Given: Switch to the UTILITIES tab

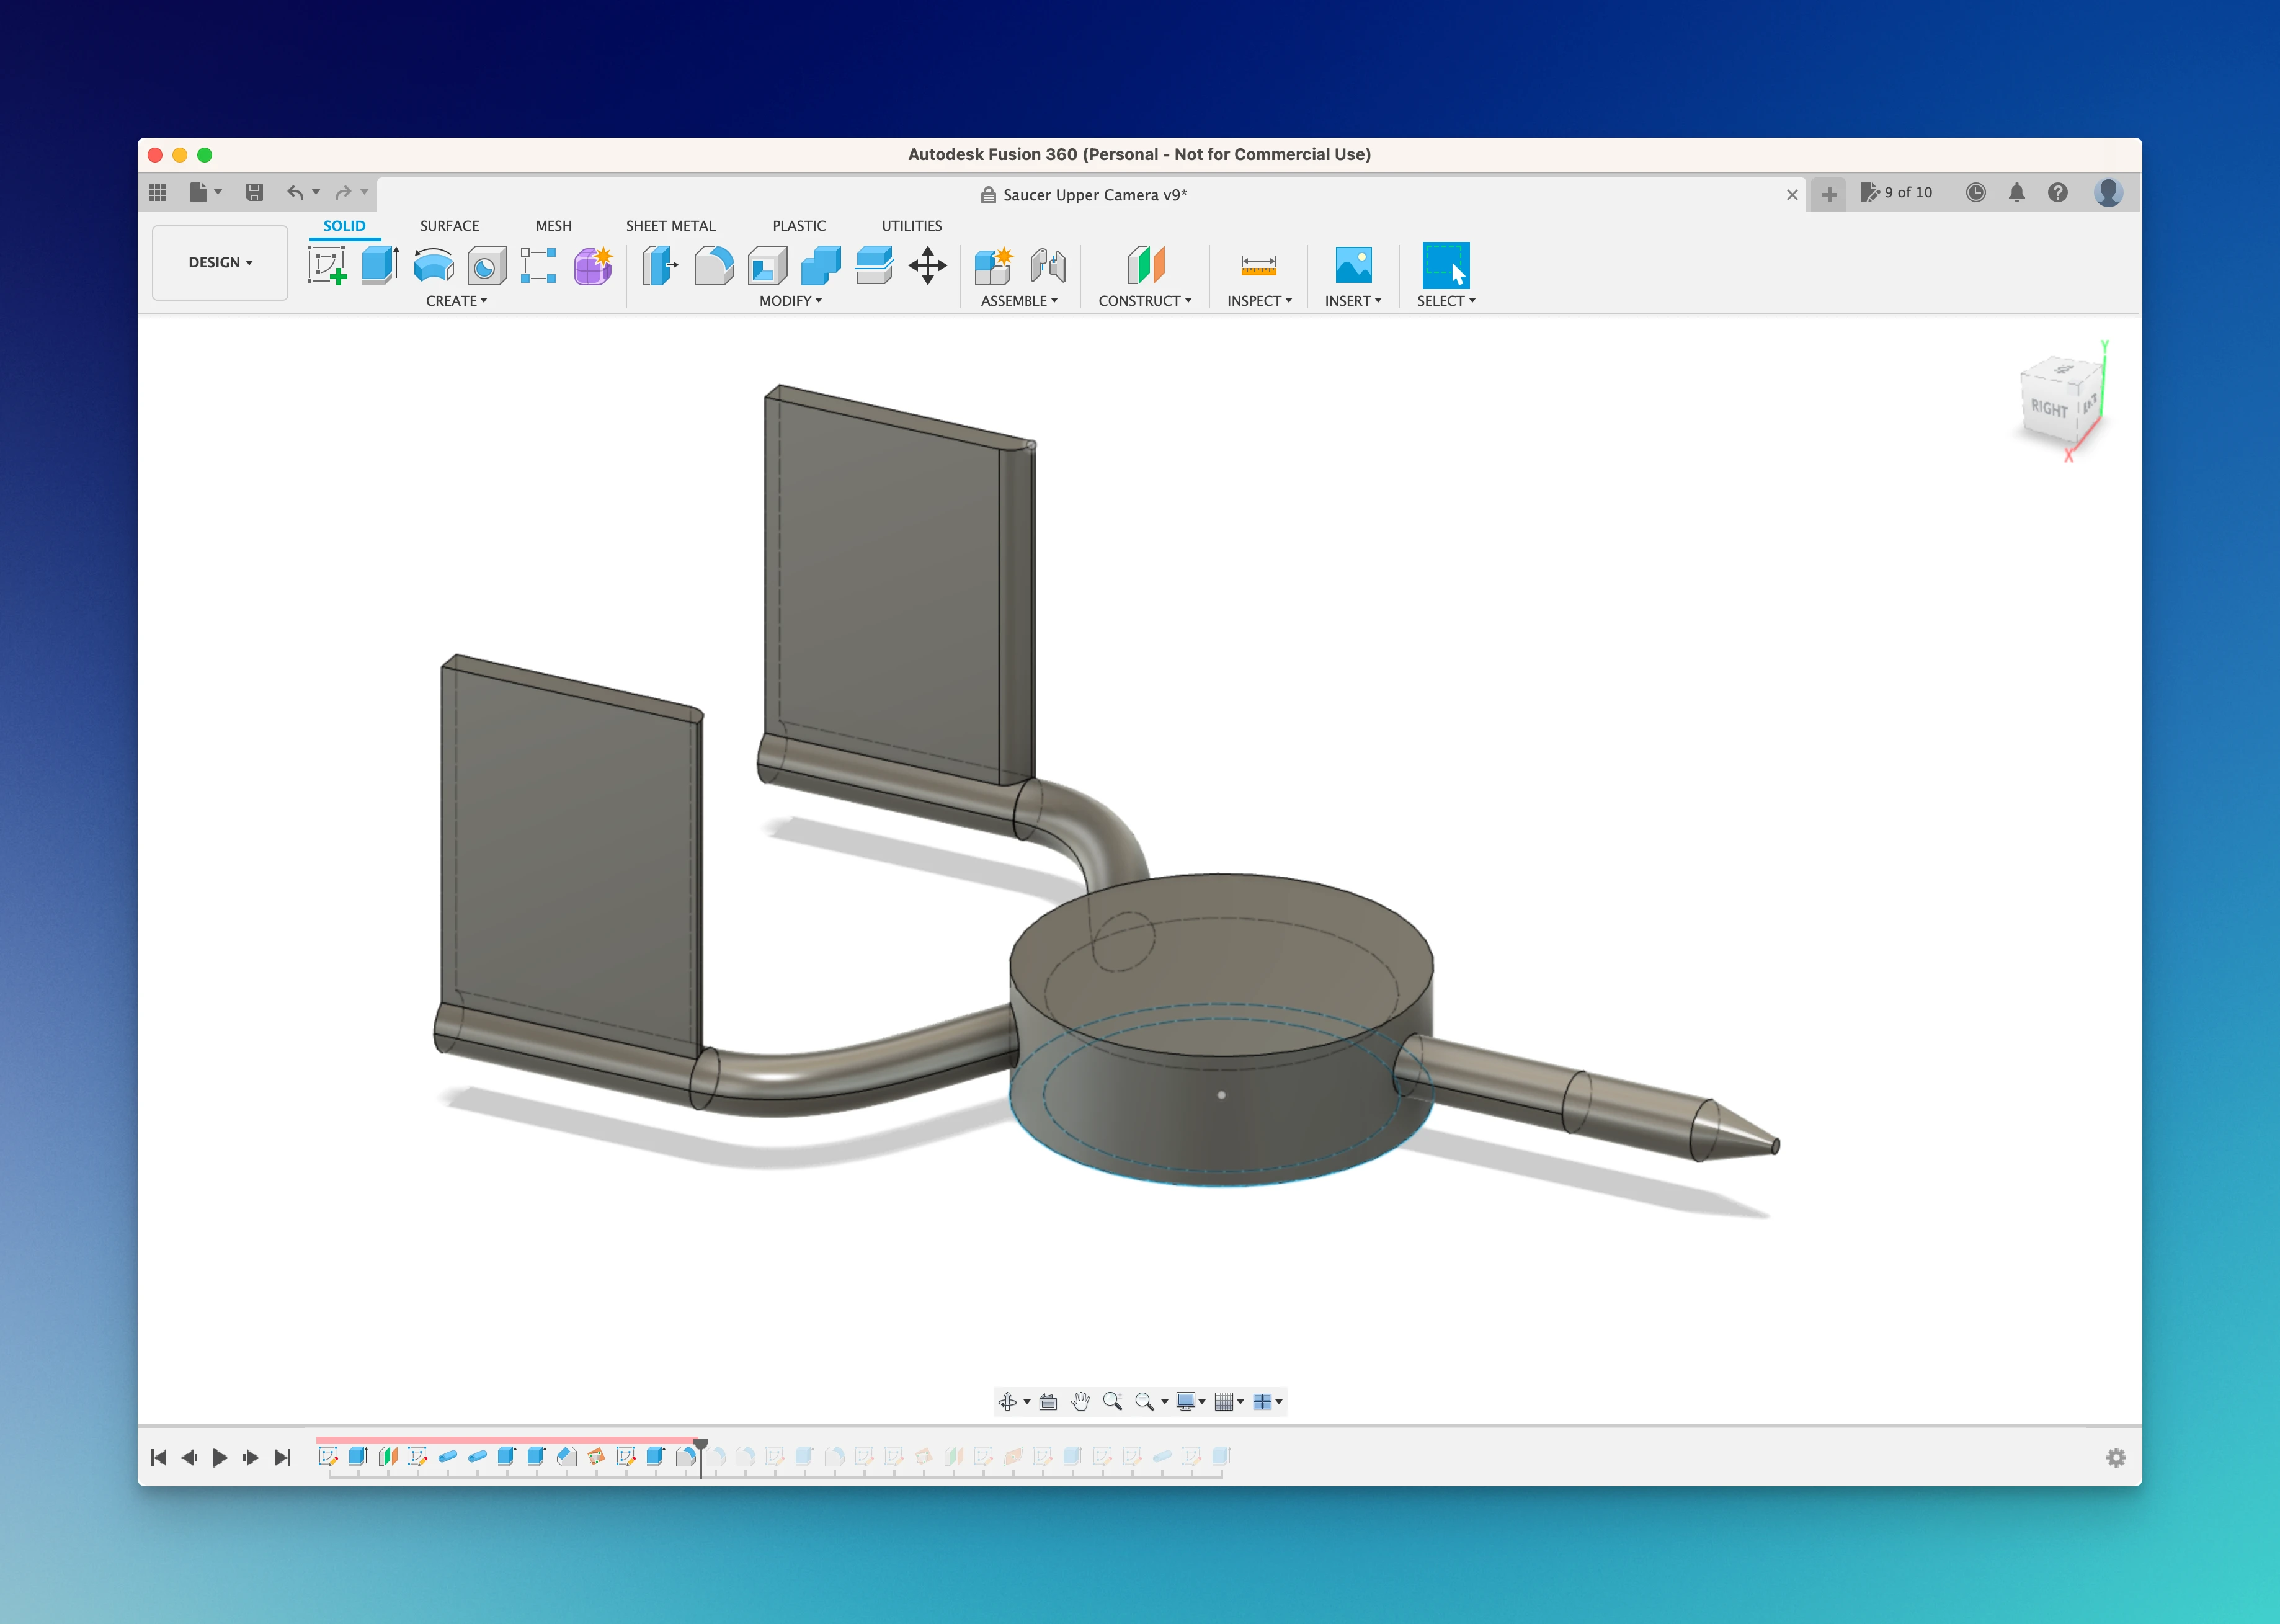Looking at the screenshot, I should click(911, 225).
